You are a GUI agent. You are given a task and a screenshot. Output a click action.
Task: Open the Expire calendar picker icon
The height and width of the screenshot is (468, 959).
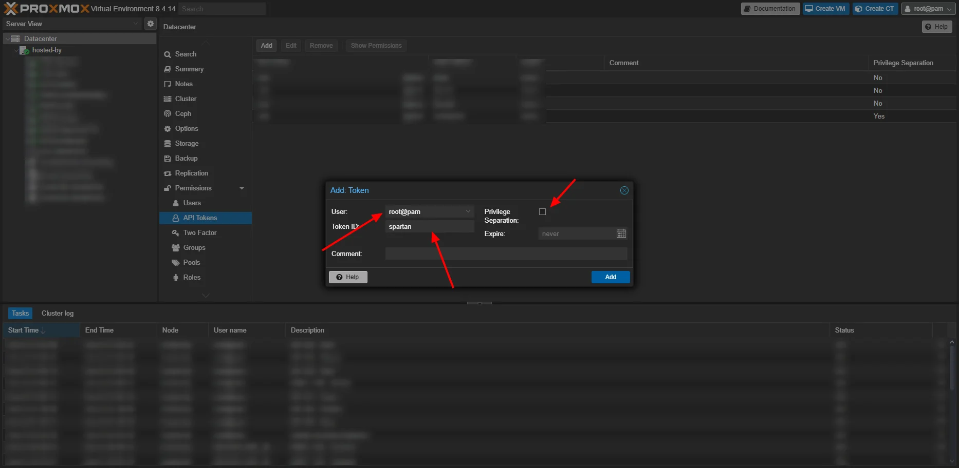tap(621, 234)
